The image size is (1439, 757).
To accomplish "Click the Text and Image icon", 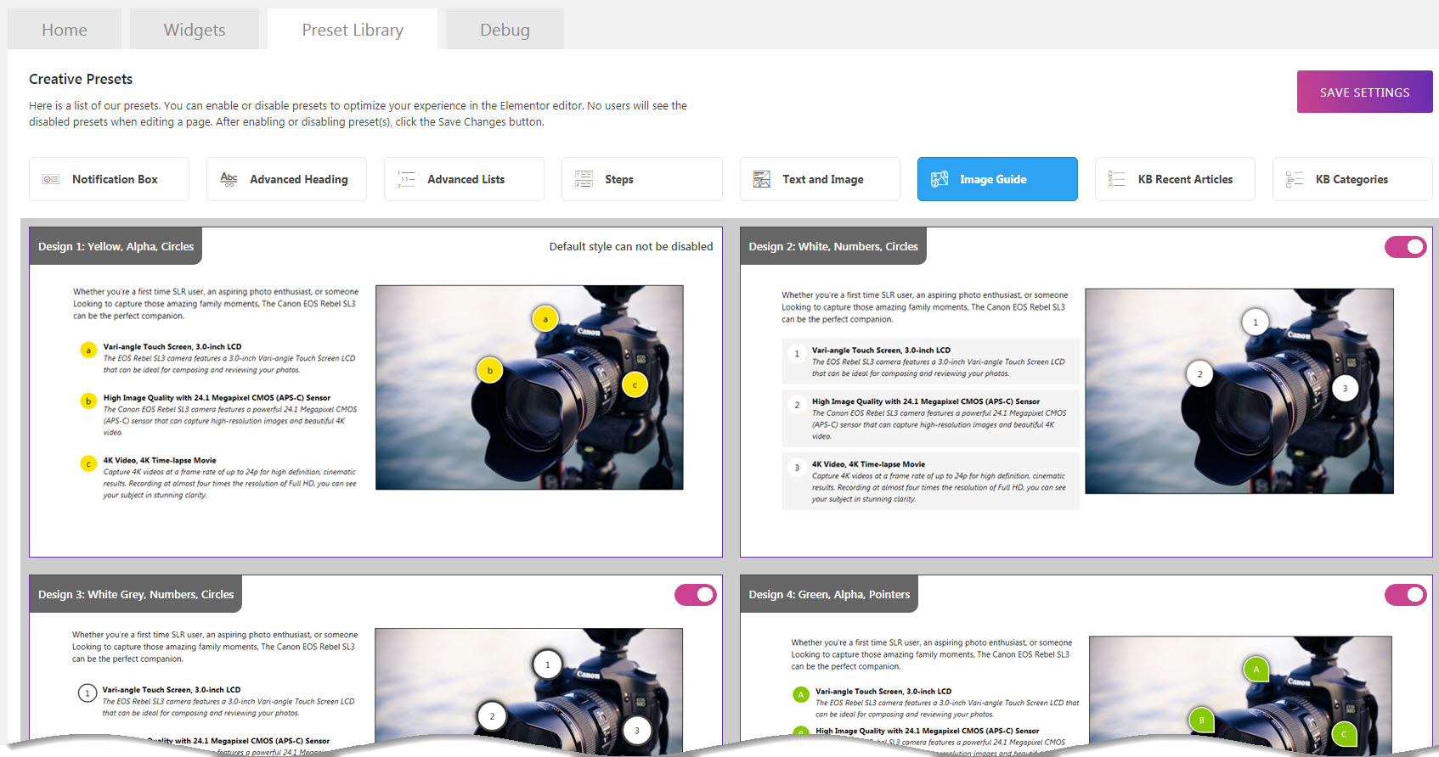I will click(762, 179).
